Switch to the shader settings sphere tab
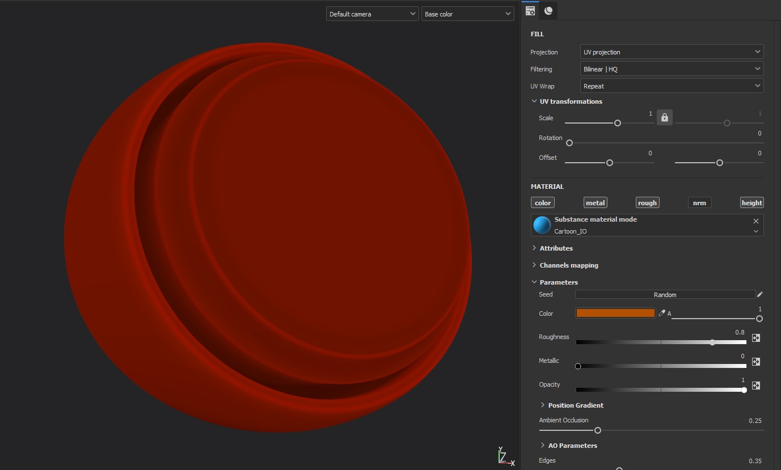Screen dimensions: 781x470 point(548,10)
